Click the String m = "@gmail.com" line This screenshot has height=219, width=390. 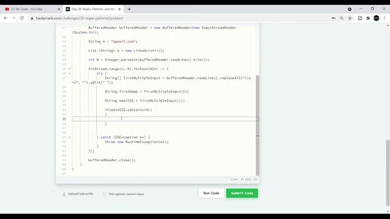click(x=113, y=41)
